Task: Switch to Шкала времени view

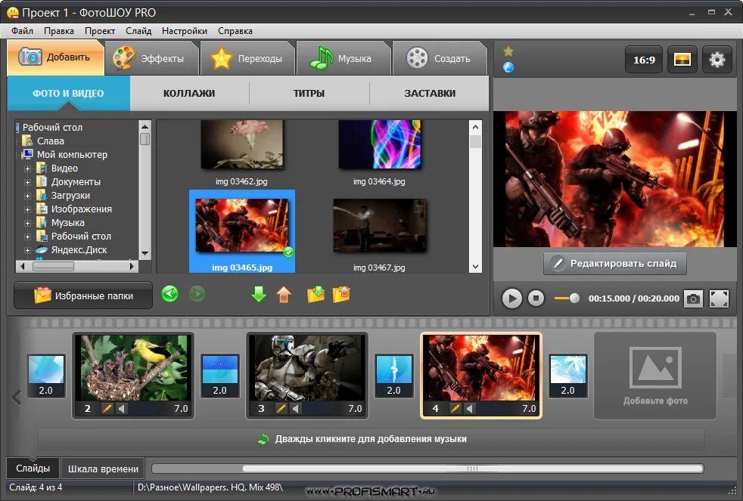Action: [x=103, y=469]
